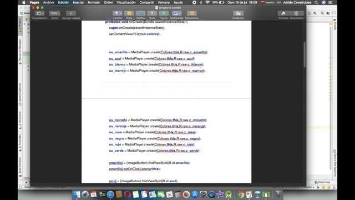Click the Colaborar collaboration icon

(x=238, y=13)
